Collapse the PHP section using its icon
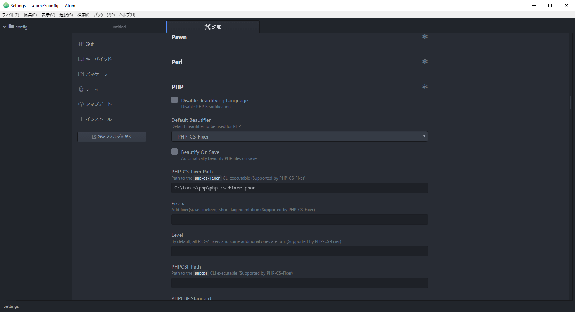Screen dimensions: 575x312 (425, 87)
